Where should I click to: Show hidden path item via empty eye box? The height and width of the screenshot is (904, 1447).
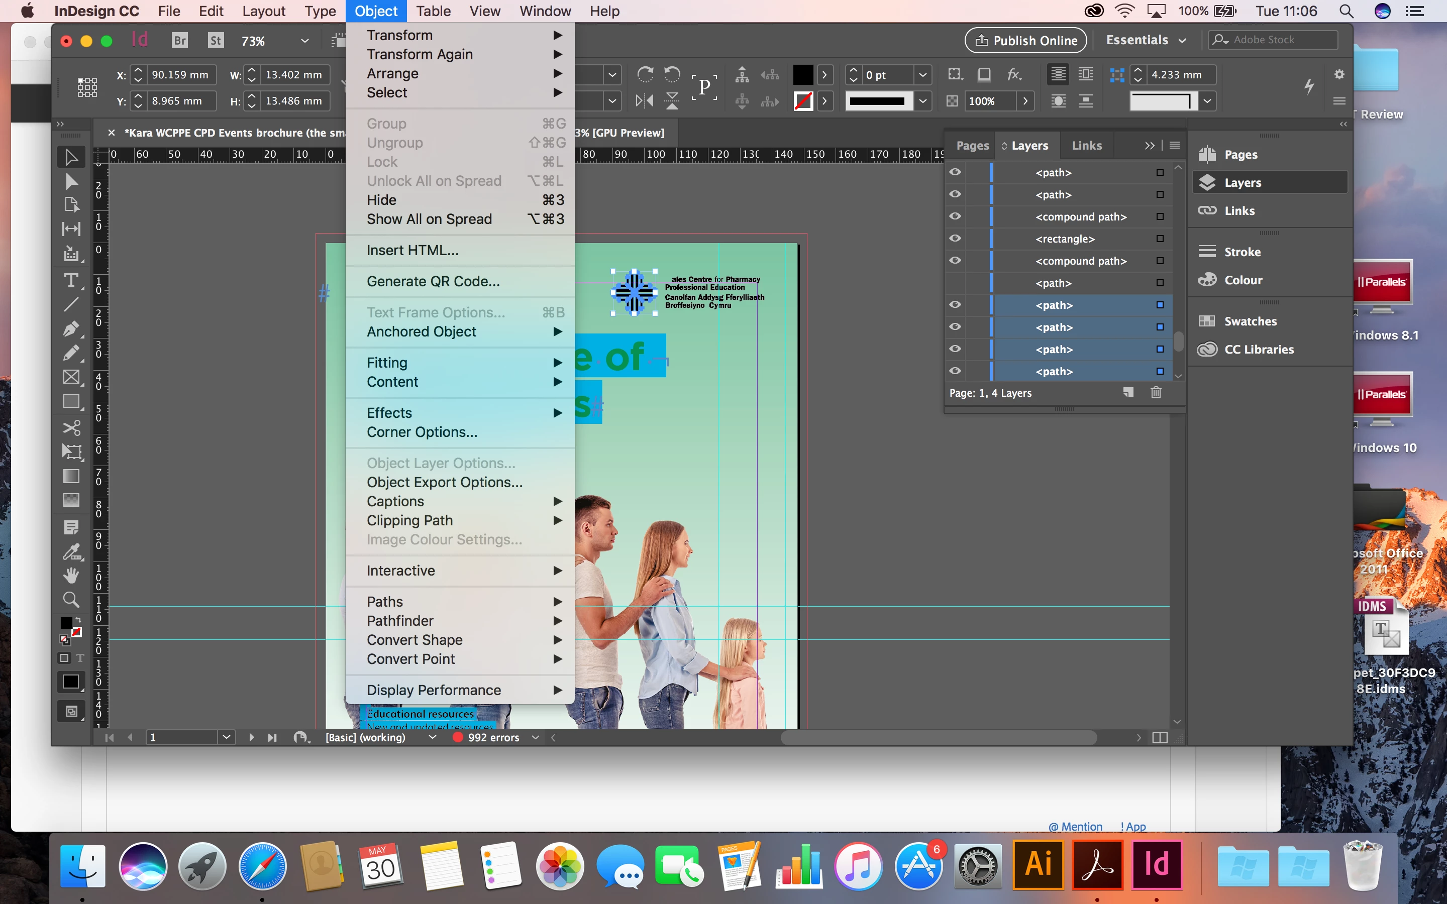[955, 283]
